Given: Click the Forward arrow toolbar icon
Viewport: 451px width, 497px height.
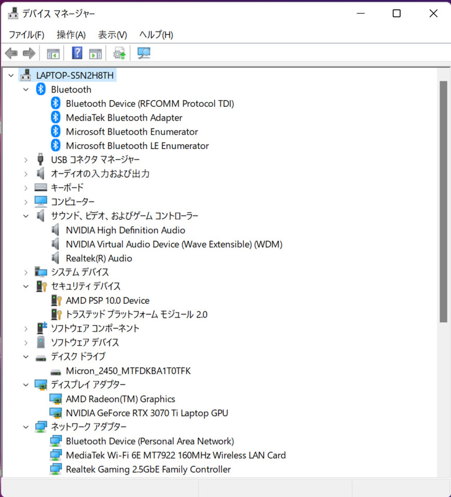Looking at the screenshot, I should (x=29, y=53).
